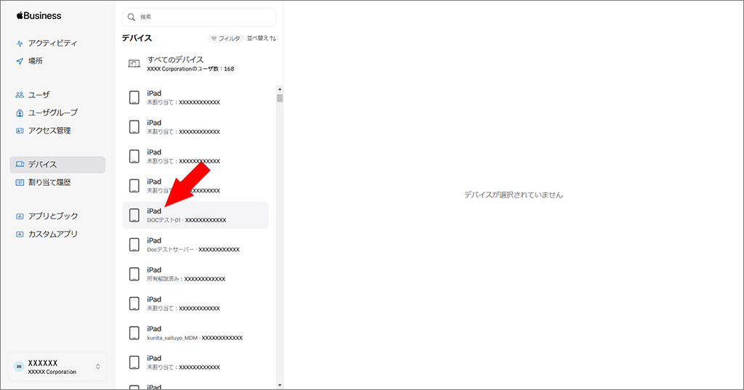Click the user group icon beside ユーザグループ
This screenshot has height=390, width=744.
point(20,113)
